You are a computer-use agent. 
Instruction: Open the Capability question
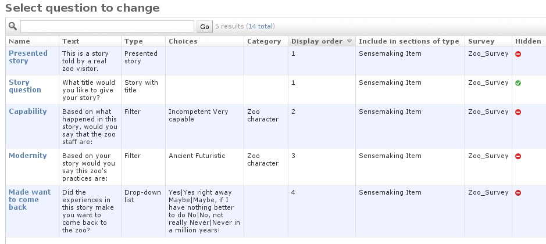(28, 112)
